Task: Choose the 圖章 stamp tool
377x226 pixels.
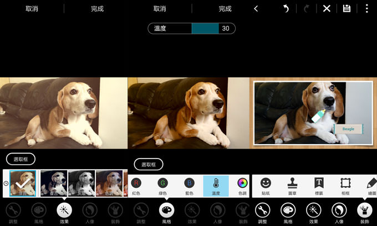Action: pos(292,186)
